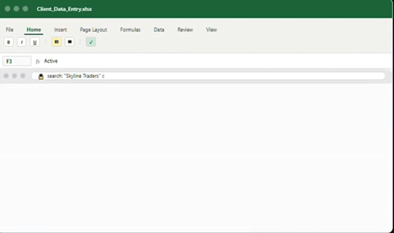The width and height of the screenshot is (394, 233).
Task: Go to the Data tab
Action: tap(159, 29)
